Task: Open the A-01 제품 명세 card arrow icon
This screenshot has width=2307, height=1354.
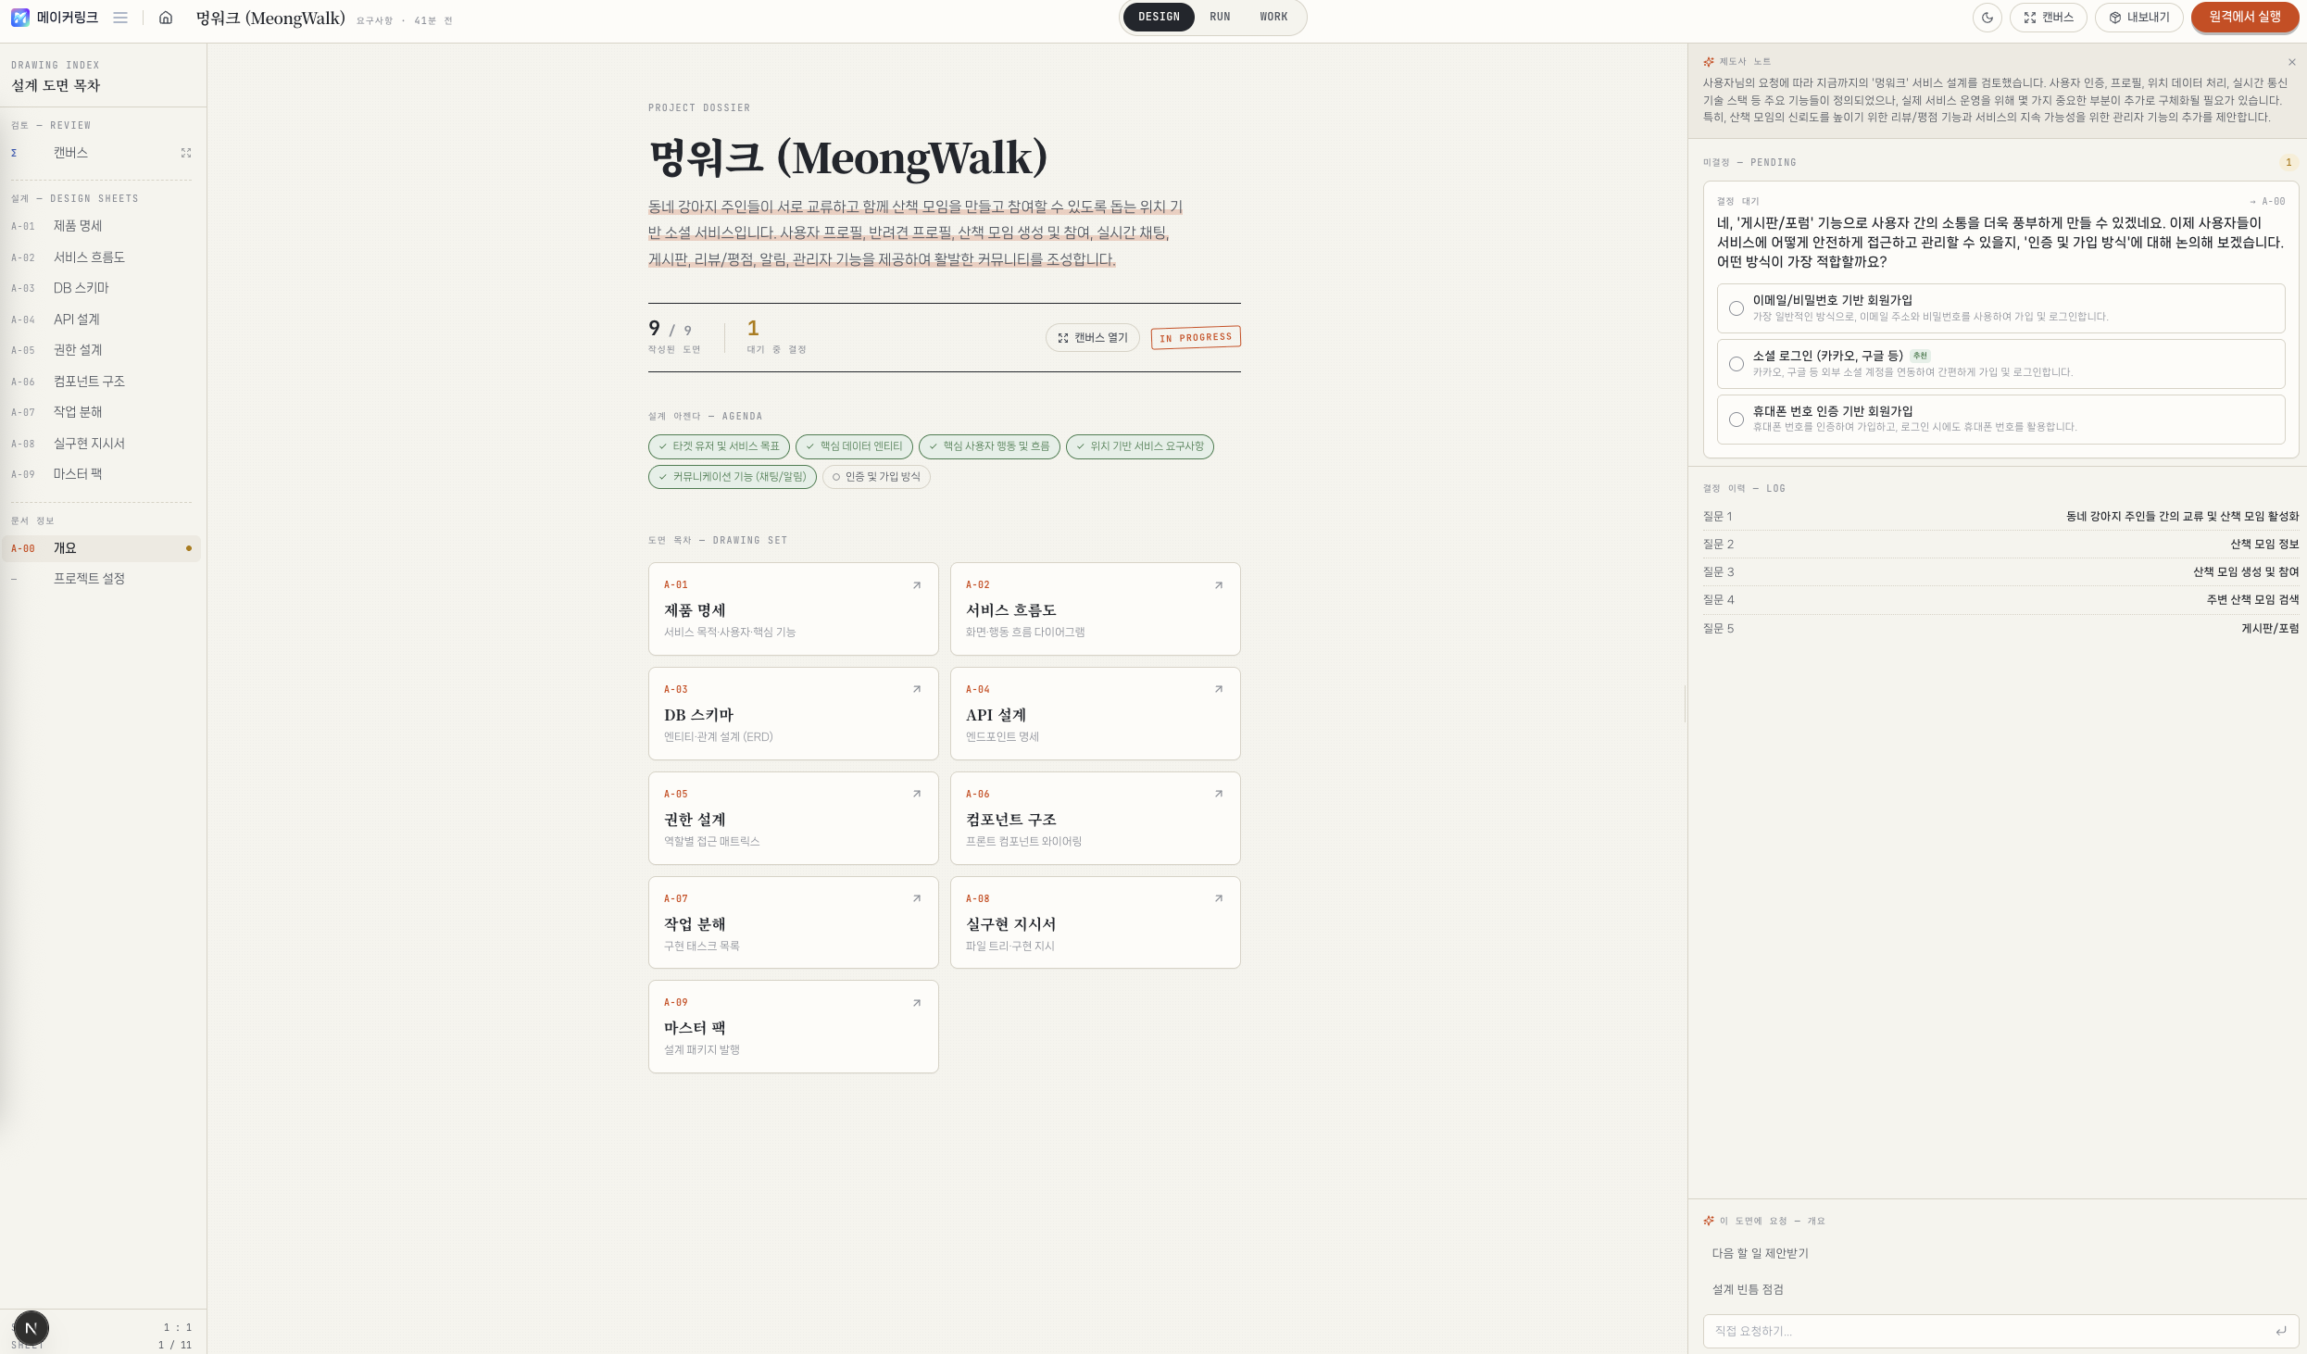Action: pyautogui.click(x=917, y=585)
